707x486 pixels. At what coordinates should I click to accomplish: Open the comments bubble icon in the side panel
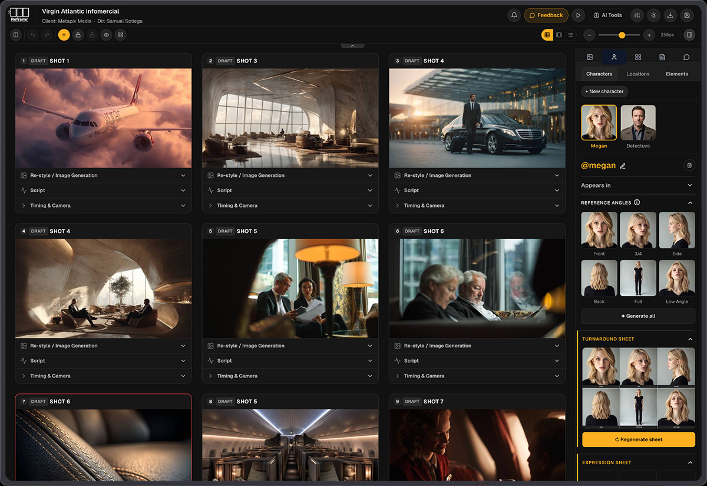click(x=686, y=57)
